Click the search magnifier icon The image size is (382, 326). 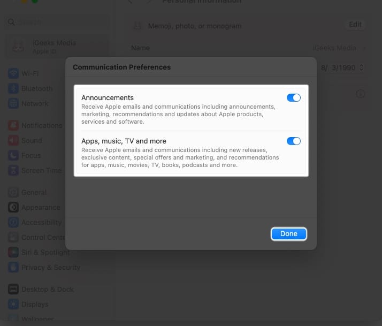point(11,22)
